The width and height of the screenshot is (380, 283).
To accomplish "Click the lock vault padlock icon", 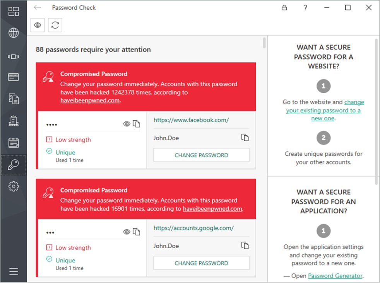I will click(x=284, y=8).
